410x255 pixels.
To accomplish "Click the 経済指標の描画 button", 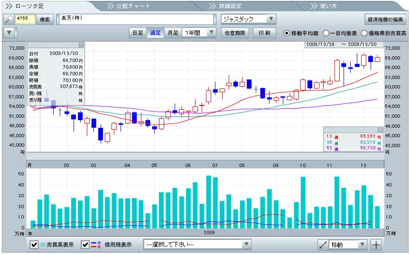I will 386,19.
